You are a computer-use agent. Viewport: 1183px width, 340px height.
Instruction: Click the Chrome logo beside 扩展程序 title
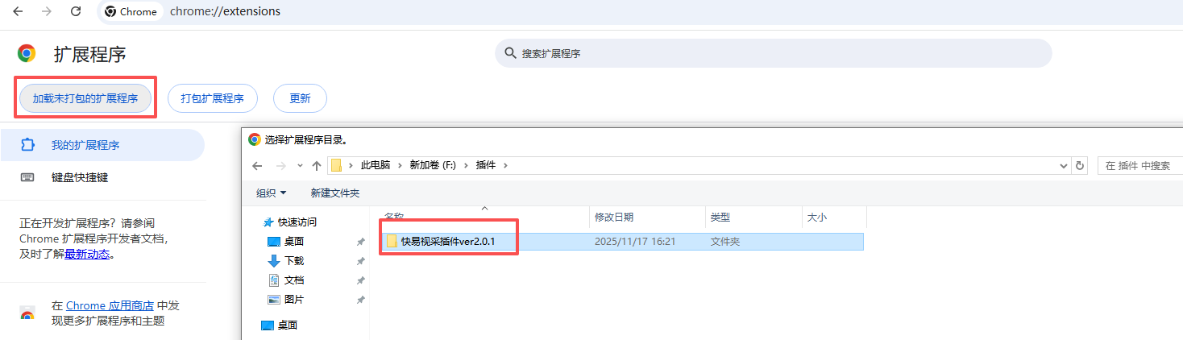tap(27, 54)
